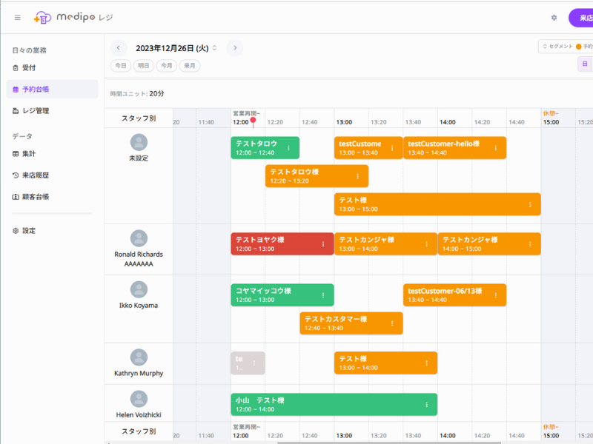The width and height of the screenshot is (593, 444).
Task: Go to next day with right chevron
Action: tap(235, 48)
